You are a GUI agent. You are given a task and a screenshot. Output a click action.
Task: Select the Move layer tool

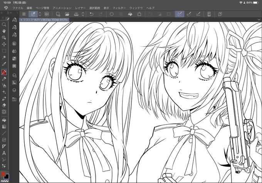[x=4, y=44]
